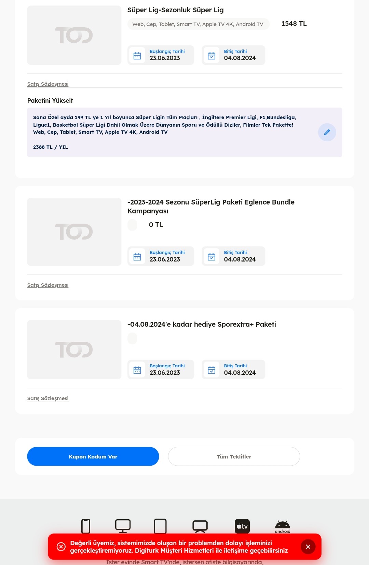
Task: Open Tüm Teklifler button
Action: [234, 456]
